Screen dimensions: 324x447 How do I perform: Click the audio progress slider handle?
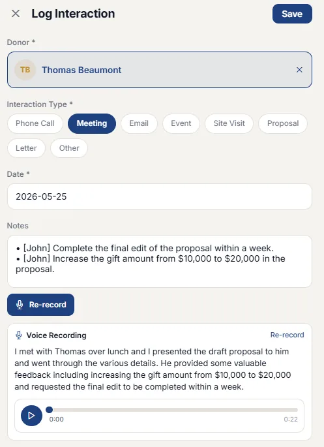50,410
